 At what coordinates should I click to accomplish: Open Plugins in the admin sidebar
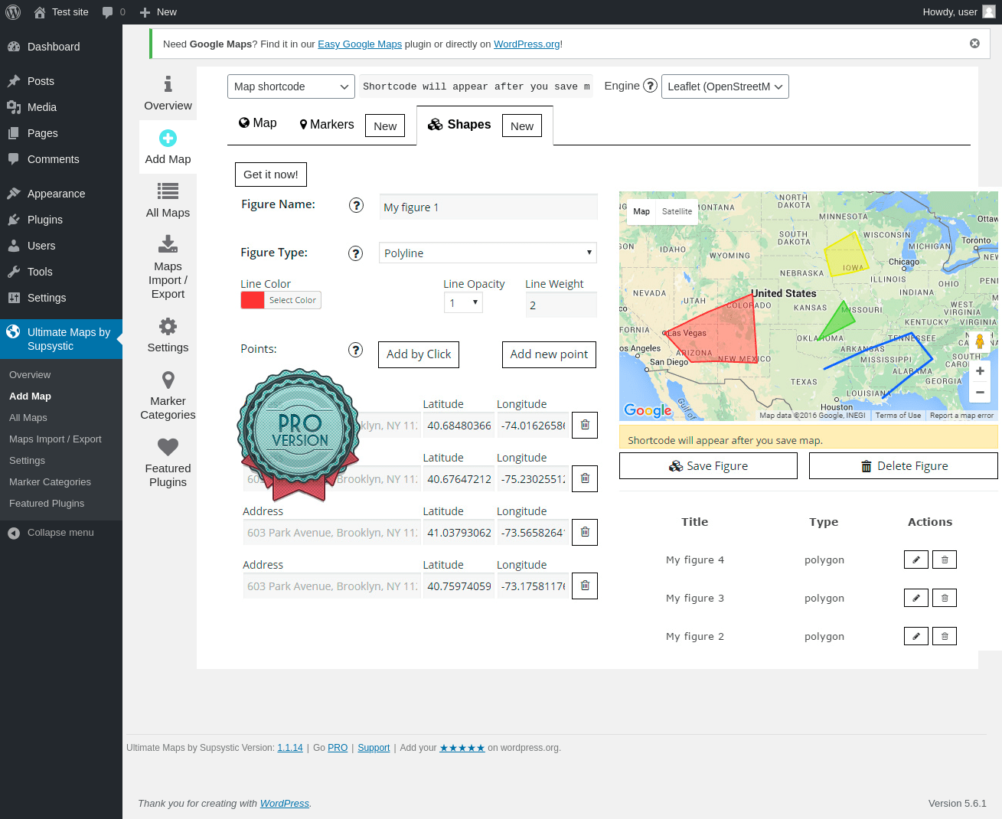coord(44,220)
